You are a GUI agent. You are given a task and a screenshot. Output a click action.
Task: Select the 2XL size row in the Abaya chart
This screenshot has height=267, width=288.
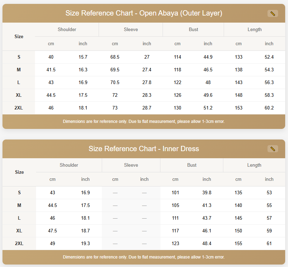coord(19,108)
